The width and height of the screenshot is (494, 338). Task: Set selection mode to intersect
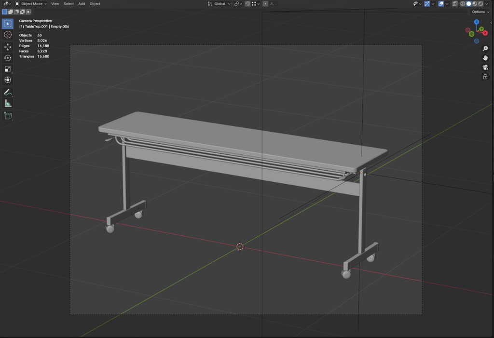[x=28, y=12]
